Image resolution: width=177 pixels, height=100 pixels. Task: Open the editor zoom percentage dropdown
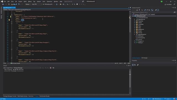(6, 63)
